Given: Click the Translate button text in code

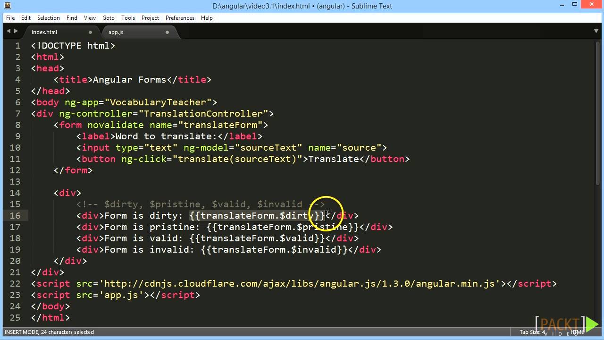Looking at the screenshot, I should coord(334,159).
